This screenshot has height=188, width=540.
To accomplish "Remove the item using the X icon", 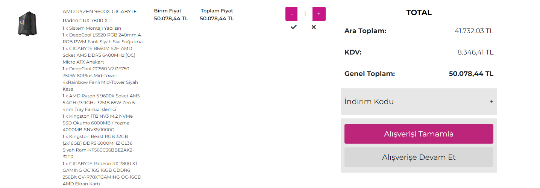I will (314, 27).
